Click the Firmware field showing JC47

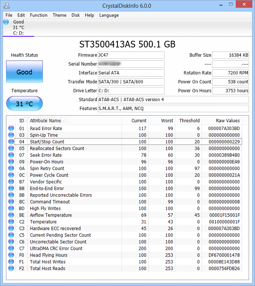tap(131, 55)
